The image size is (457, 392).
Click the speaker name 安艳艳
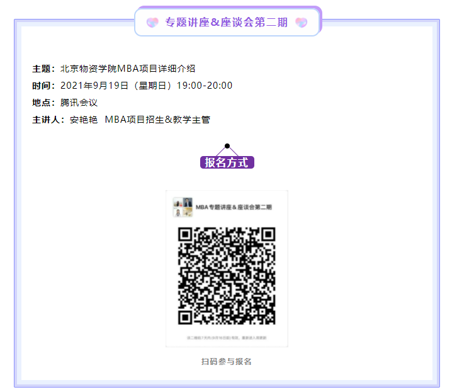(83, 120)
